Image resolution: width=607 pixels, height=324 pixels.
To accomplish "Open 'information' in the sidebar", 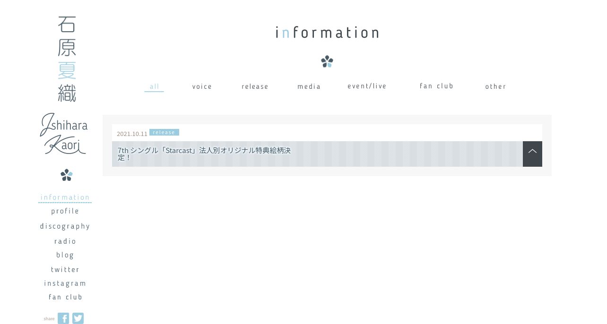I will point(65,197).
